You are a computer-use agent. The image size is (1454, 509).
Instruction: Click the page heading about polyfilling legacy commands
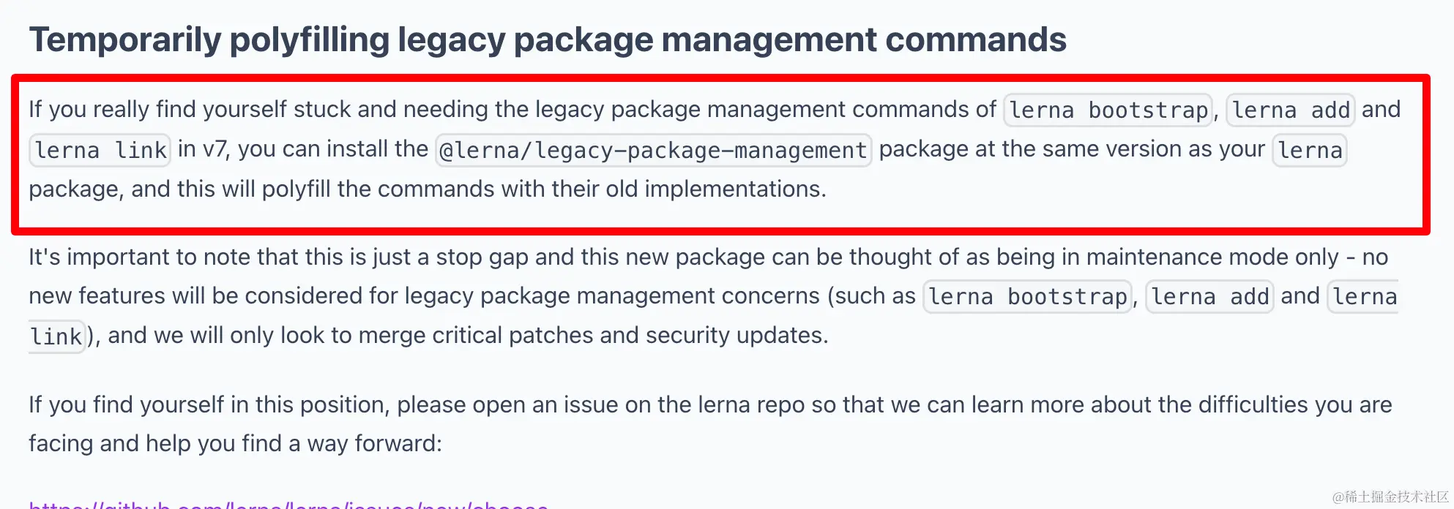click(x=548, y=39)
